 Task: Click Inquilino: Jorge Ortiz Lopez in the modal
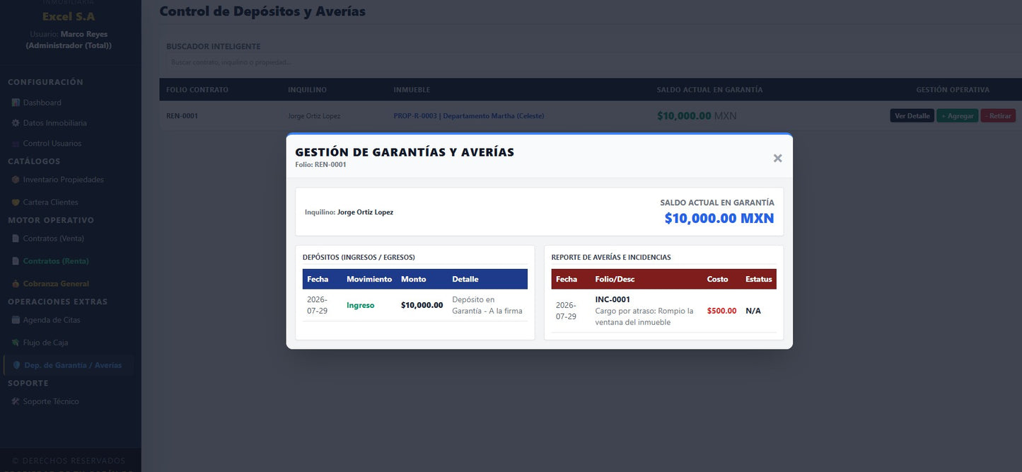click(349, 212)
